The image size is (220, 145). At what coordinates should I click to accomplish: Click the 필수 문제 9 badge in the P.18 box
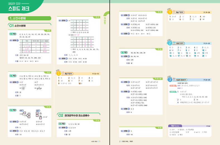point(125,131)
